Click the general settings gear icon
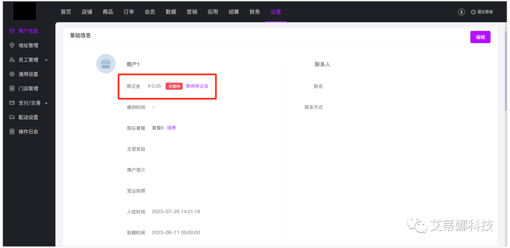The width and height of the screenshot is (510, 248). click(12, 74)
